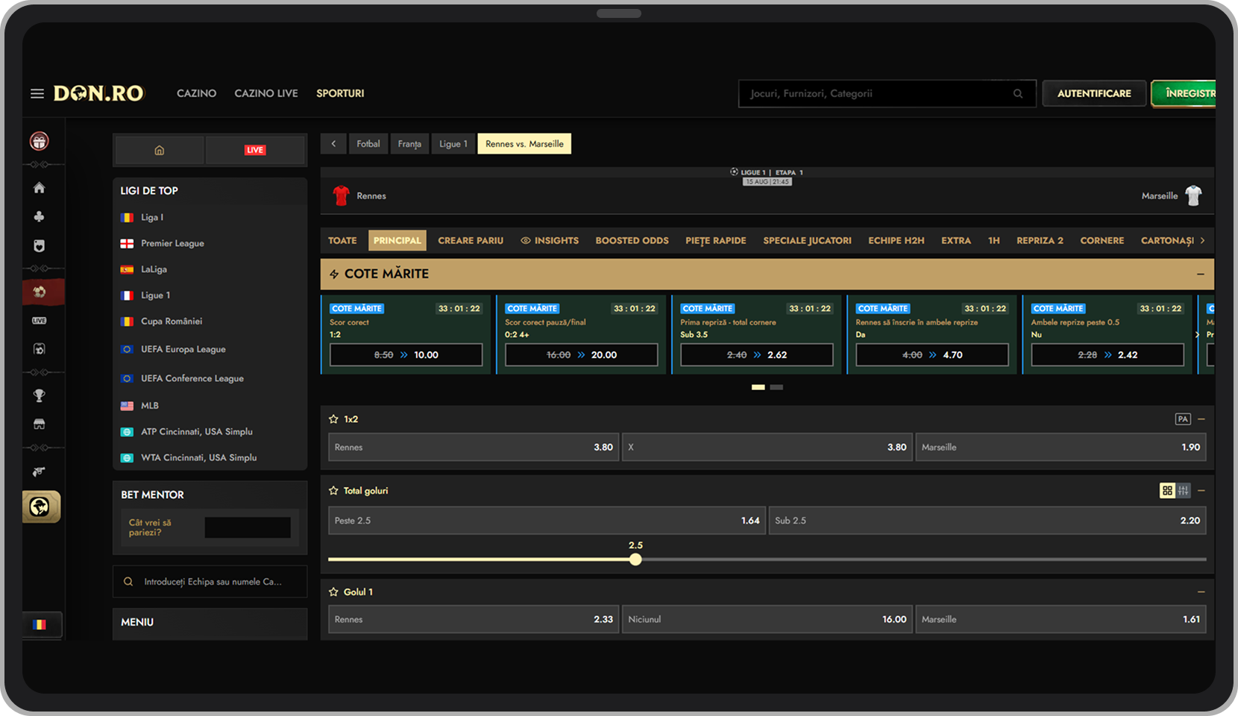Click the PA badge in 1x2 header

point(1183,419)
